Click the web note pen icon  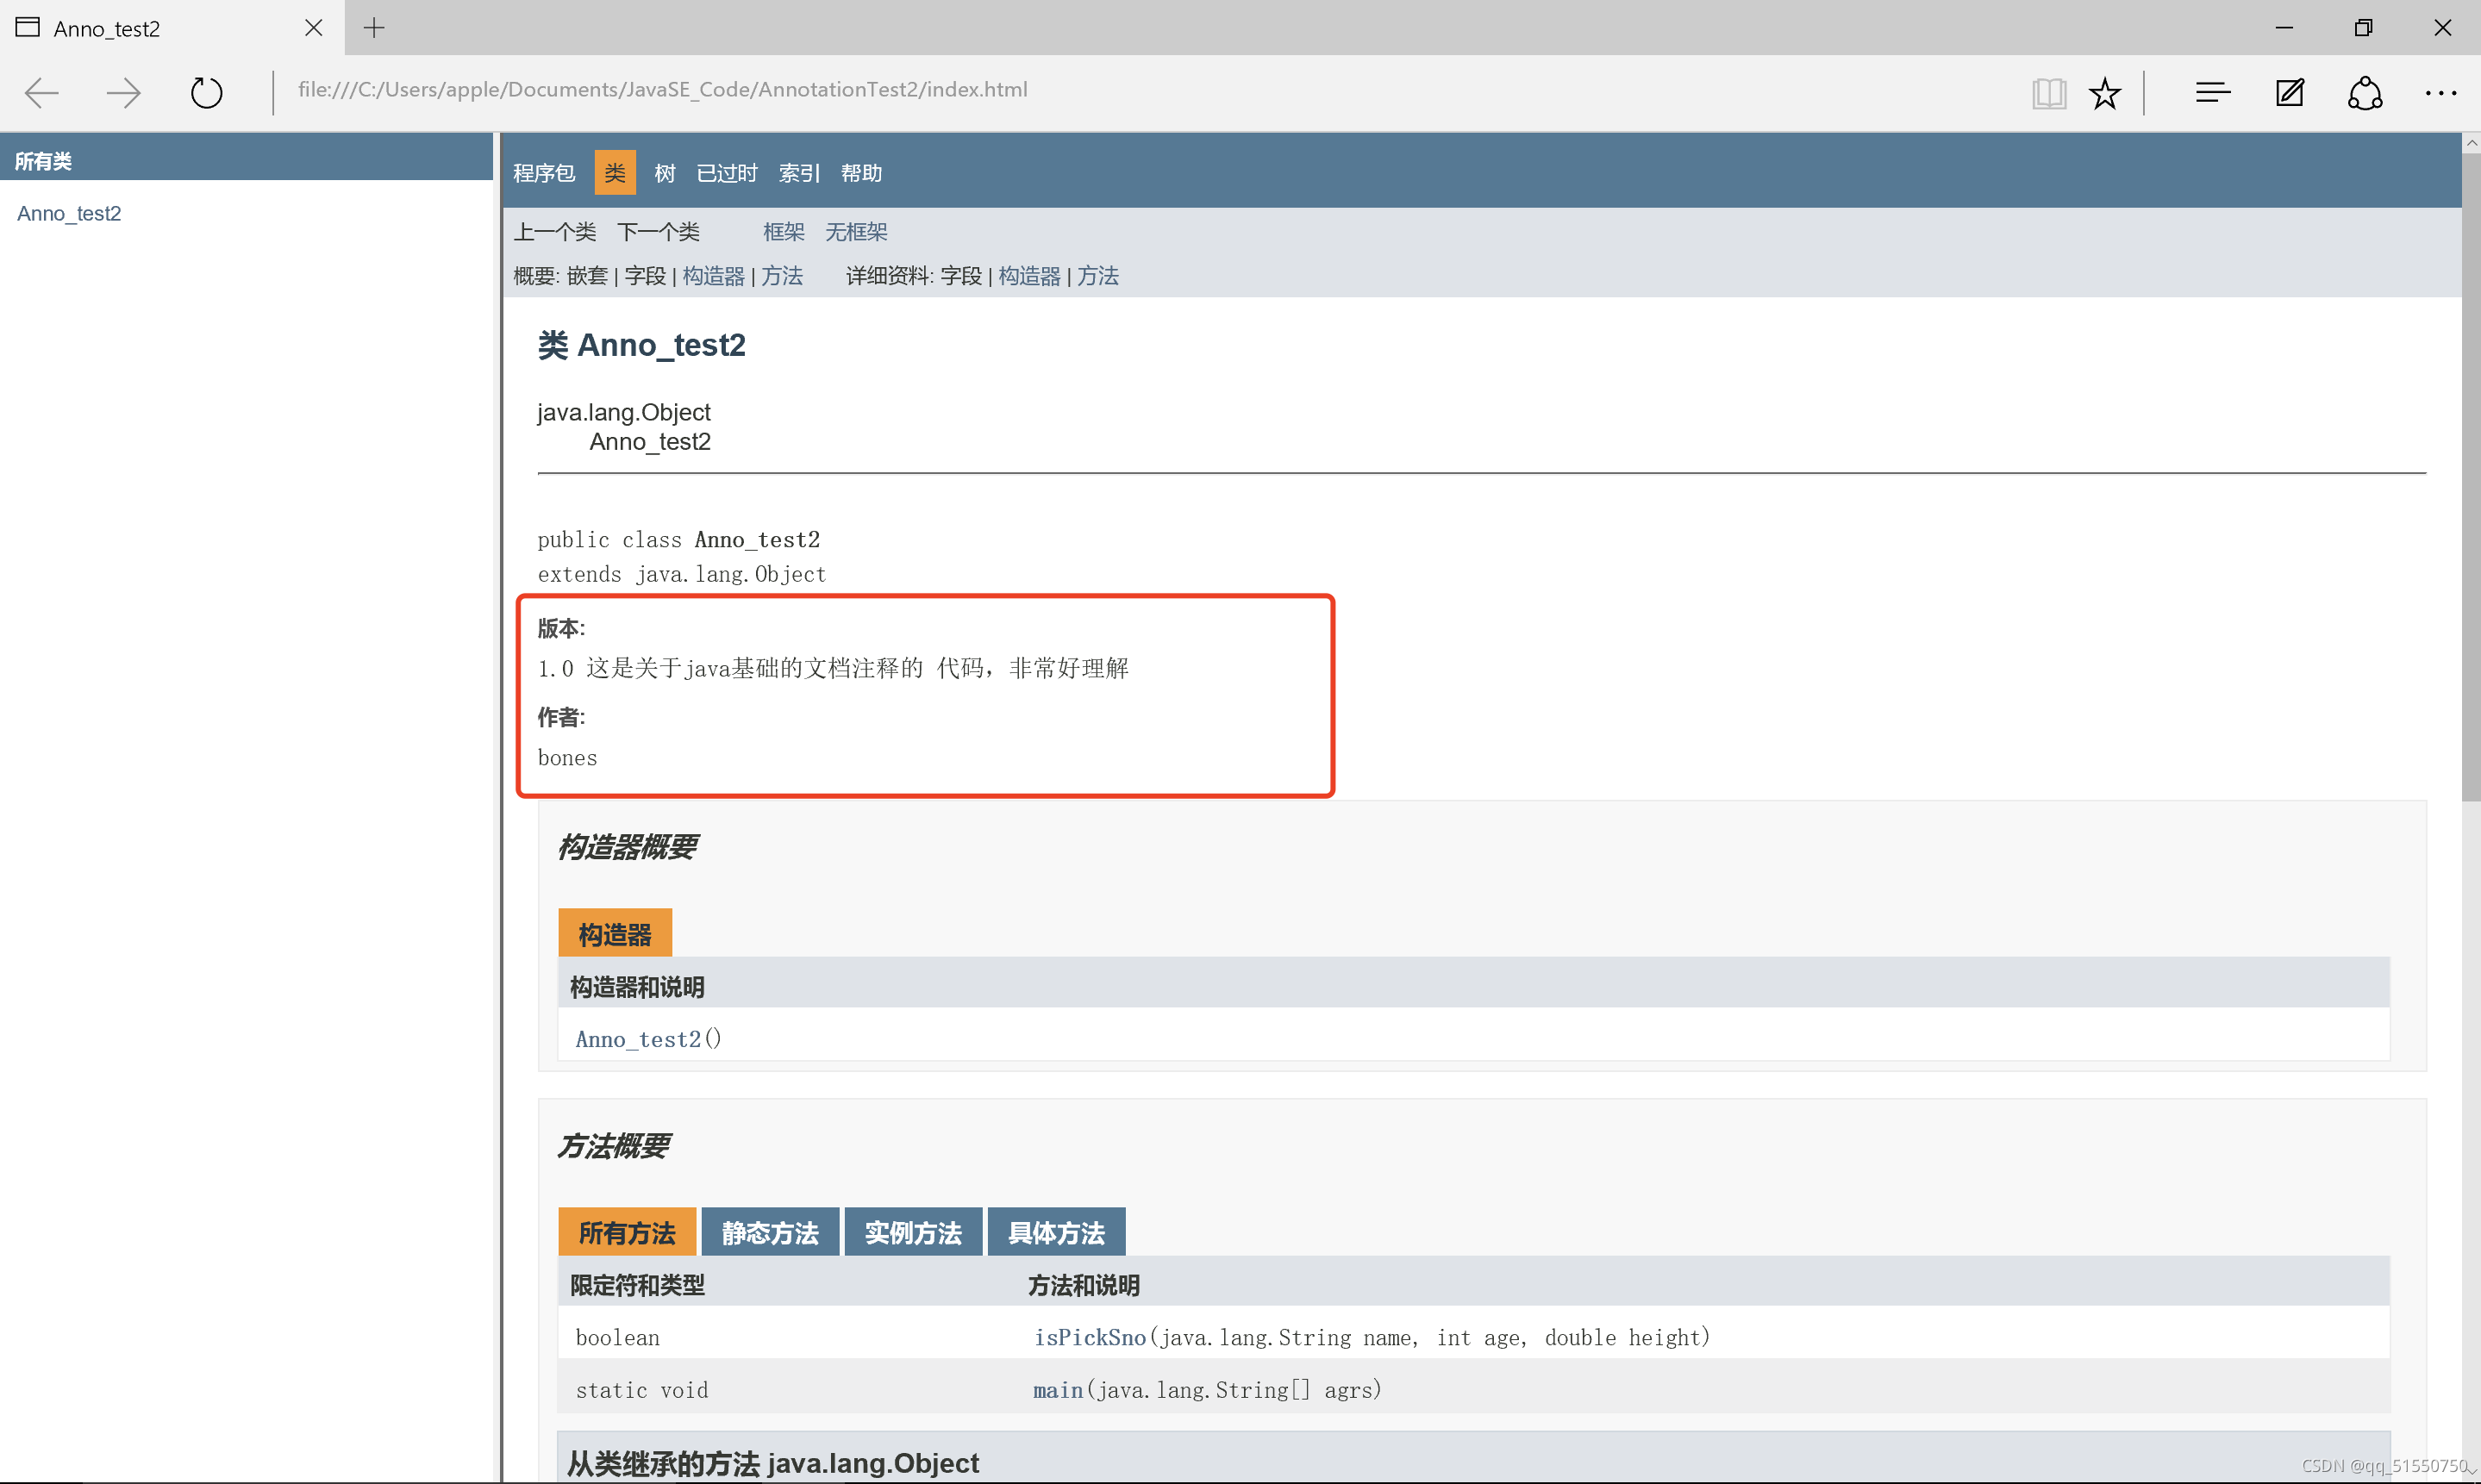point(2289,93)
